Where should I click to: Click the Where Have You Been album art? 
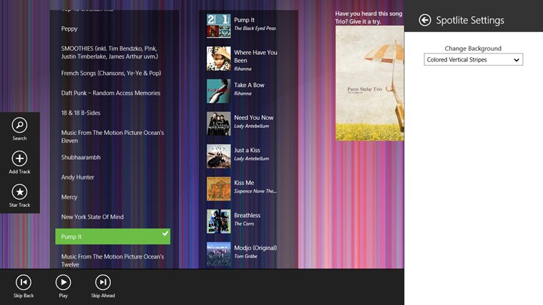click(218, 59)
